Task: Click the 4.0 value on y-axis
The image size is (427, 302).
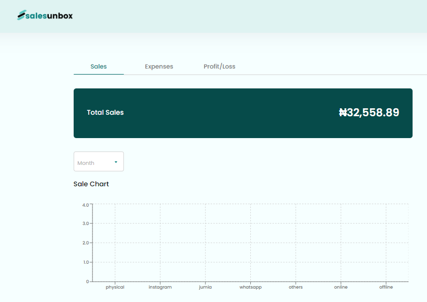Action: tap(86, 205)
